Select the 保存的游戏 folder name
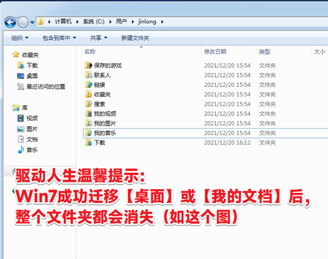The width and height of the screenshot is (328, 259). (x=108, y=65)
